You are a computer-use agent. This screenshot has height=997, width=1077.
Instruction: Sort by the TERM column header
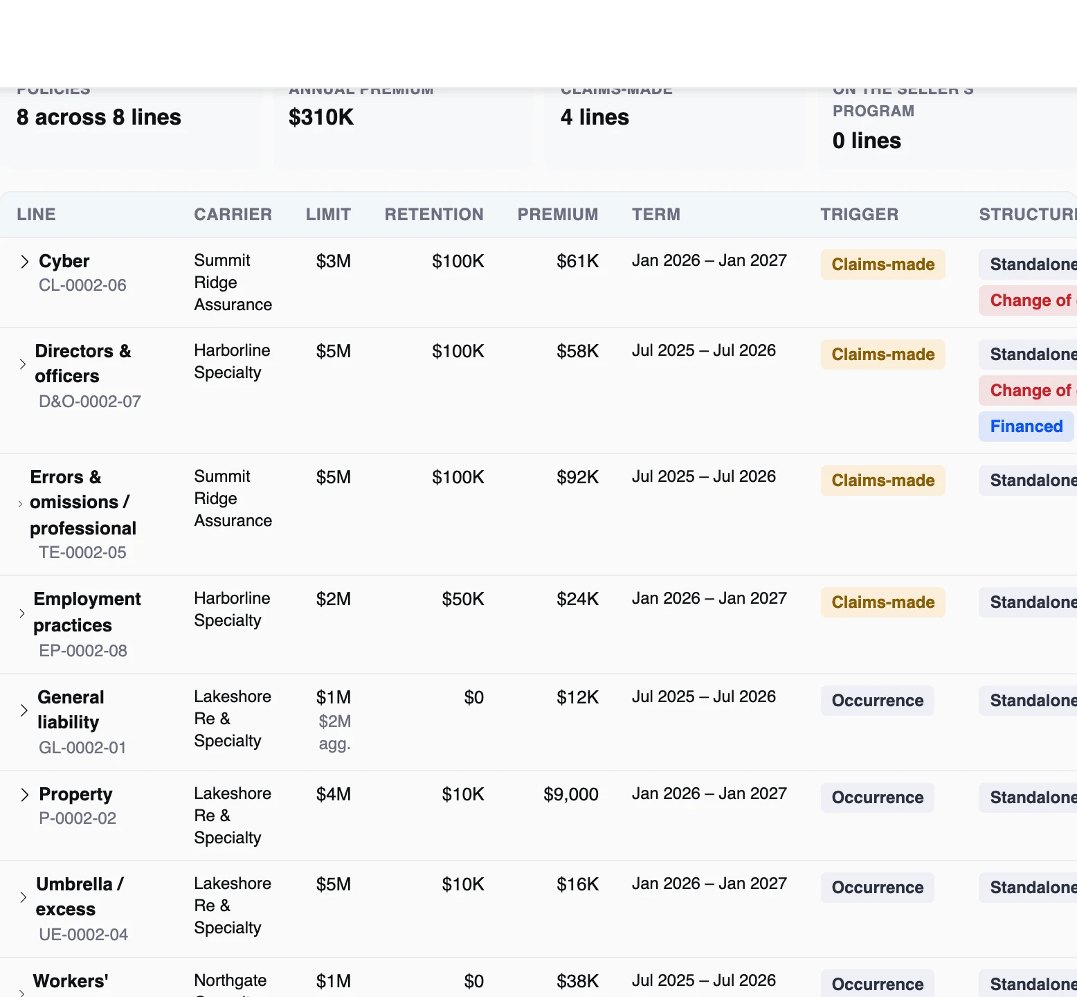(656, 215)
